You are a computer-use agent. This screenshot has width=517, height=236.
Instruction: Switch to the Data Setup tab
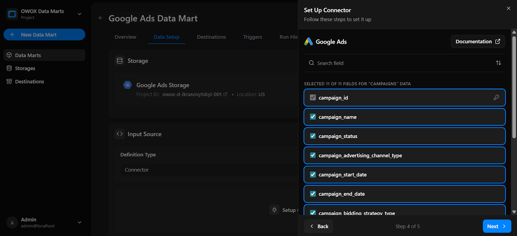166,37
